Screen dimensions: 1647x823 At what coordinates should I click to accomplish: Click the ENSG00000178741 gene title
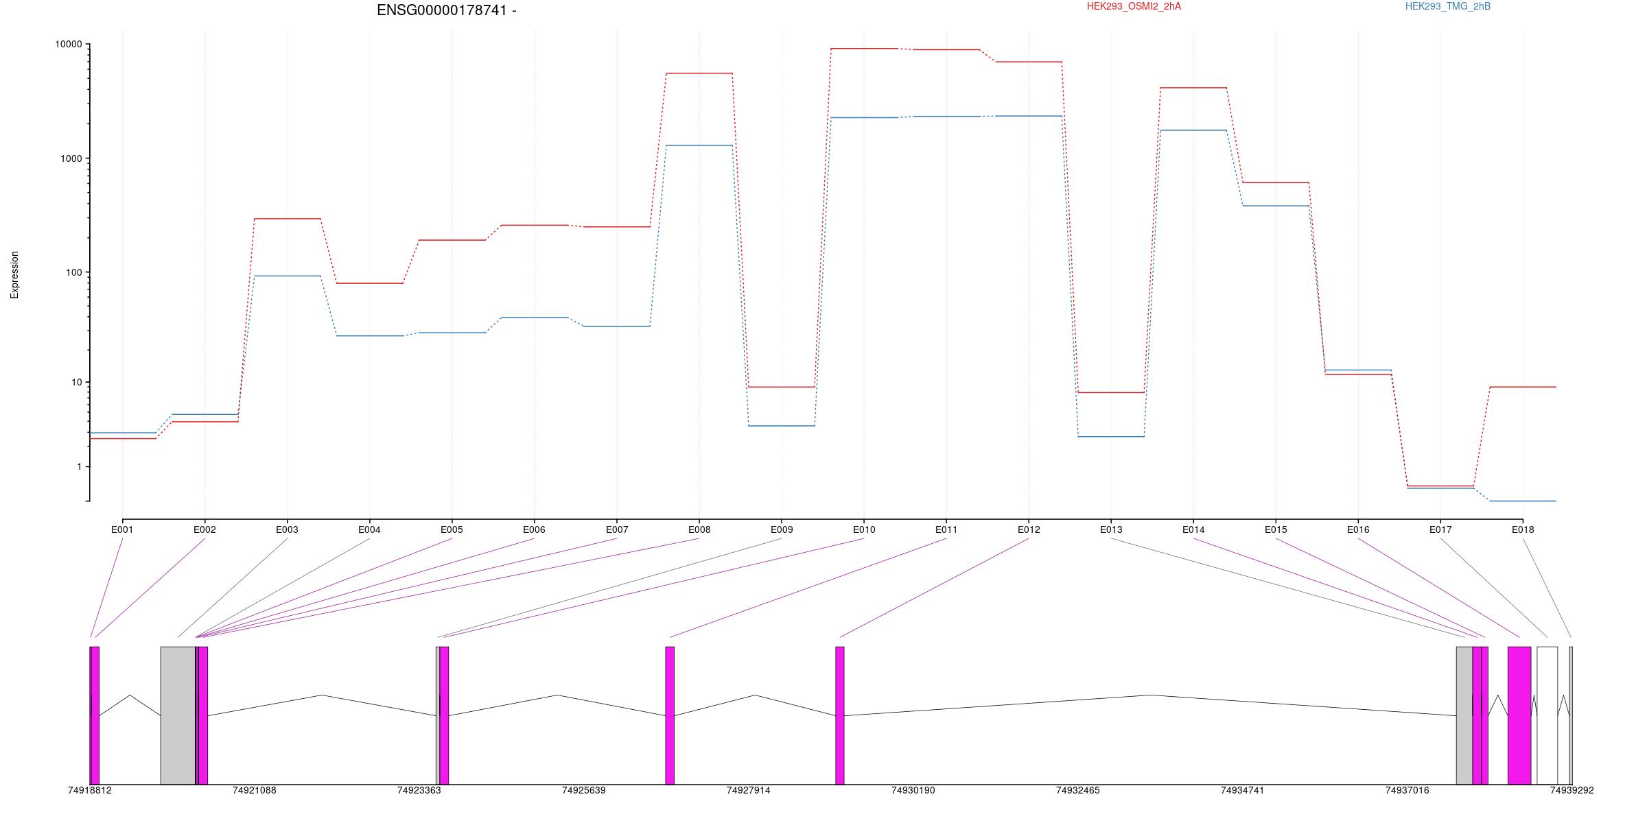coord(447,10)
